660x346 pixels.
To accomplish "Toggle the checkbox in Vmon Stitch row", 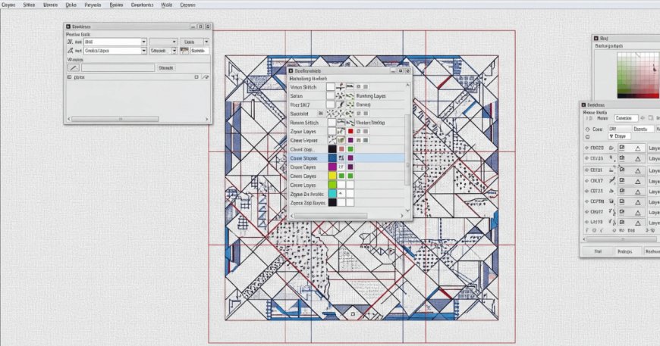I will tap(331, 87).
